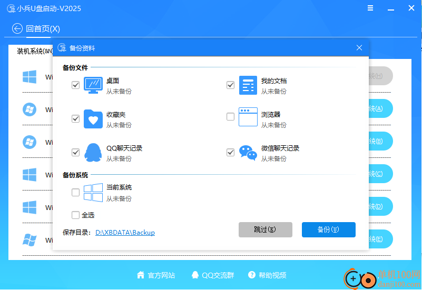
Task: Click the app logo in main title bar
Action: click(11, 8)
